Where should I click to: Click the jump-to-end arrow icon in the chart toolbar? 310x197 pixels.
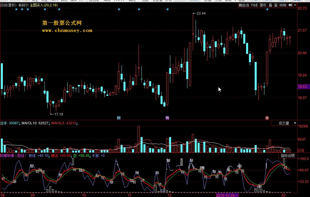pyautogui.click(x=290, y=5)
